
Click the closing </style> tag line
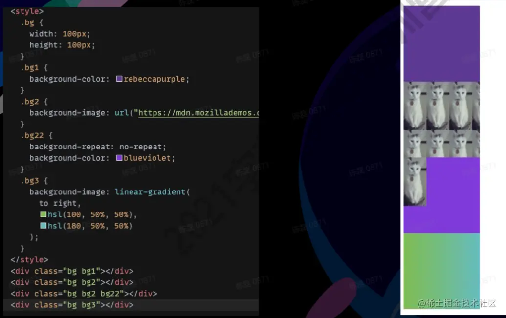click(29, 259)
